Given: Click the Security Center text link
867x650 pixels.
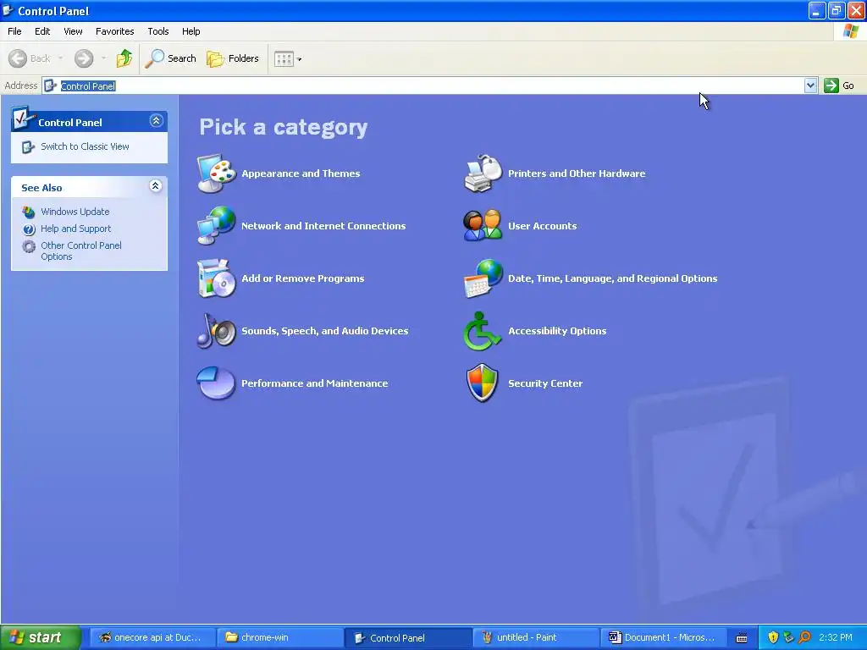Looking at the screenshot, I should point(545,383).
